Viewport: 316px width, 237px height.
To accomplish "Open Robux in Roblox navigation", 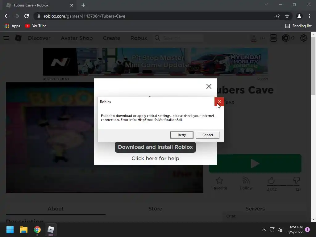I will (x=139, y=38).
